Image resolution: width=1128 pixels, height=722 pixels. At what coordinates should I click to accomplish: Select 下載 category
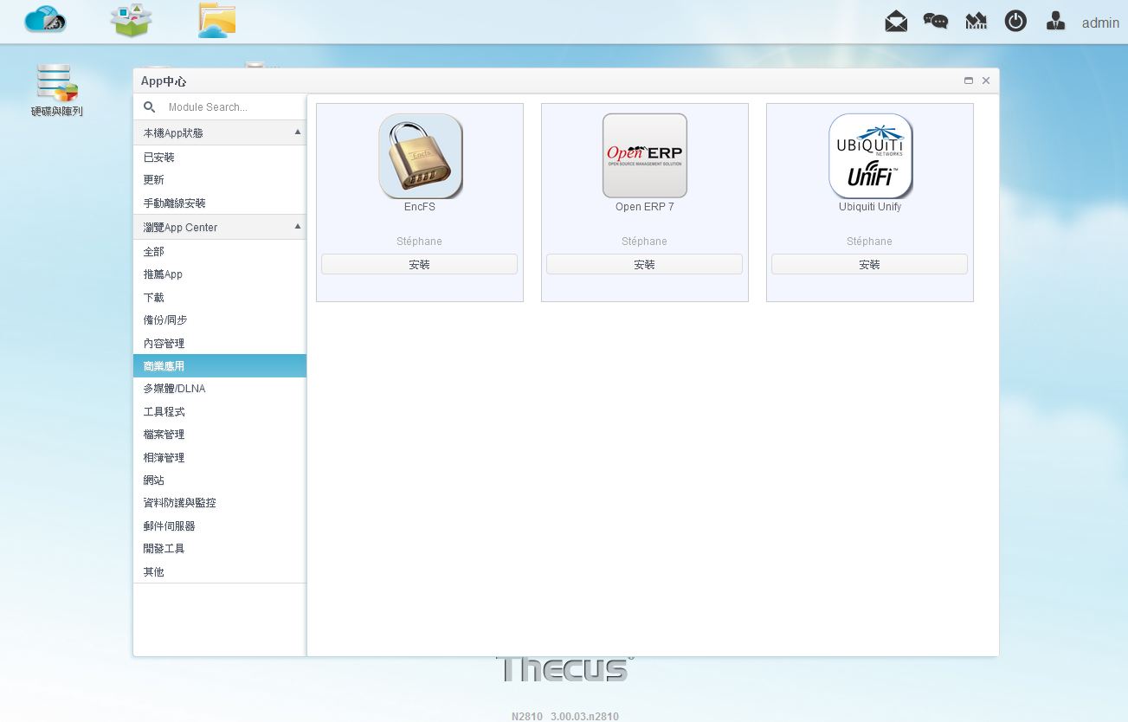(x=220, y=297)
